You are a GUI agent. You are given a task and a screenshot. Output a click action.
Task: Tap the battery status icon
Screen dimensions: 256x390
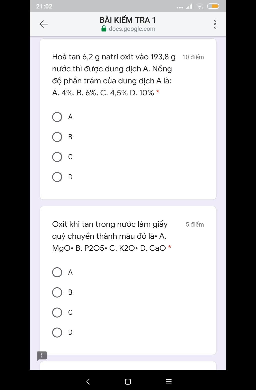[x=213, y=6]
